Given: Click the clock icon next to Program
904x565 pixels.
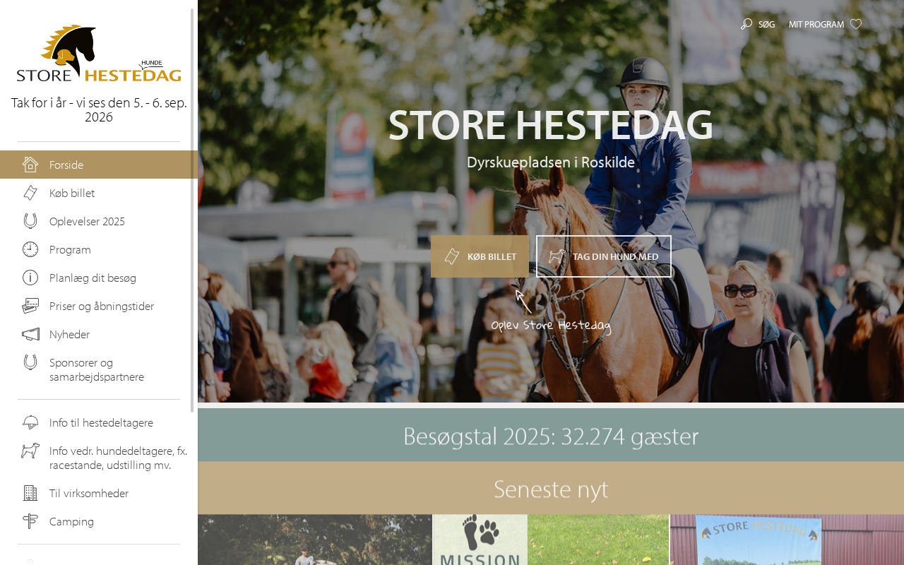Looking at the screenshot, I should click(30, 249).
